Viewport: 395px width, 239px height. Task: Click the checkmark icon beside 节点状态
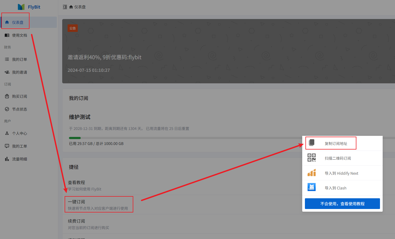click(x=7, y=109)
